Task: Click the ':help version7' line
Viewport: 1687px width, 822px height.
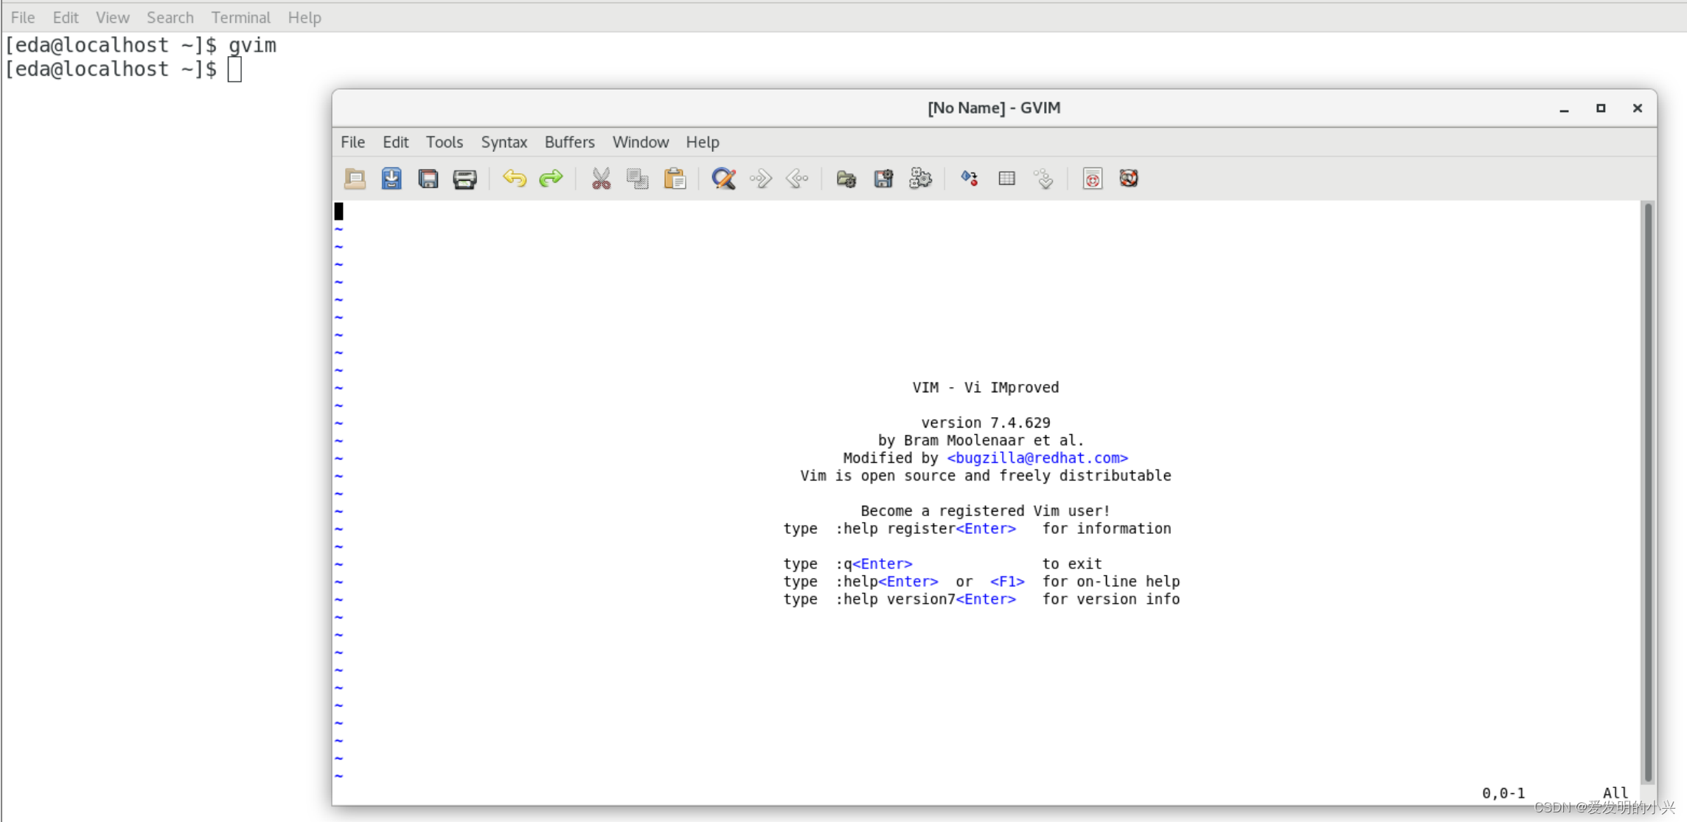Action: (x=981, y=599)
